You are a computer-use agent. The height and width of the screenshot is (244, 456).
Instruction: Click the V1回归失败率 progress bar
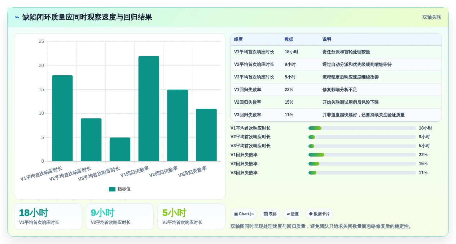coord(362,155)
